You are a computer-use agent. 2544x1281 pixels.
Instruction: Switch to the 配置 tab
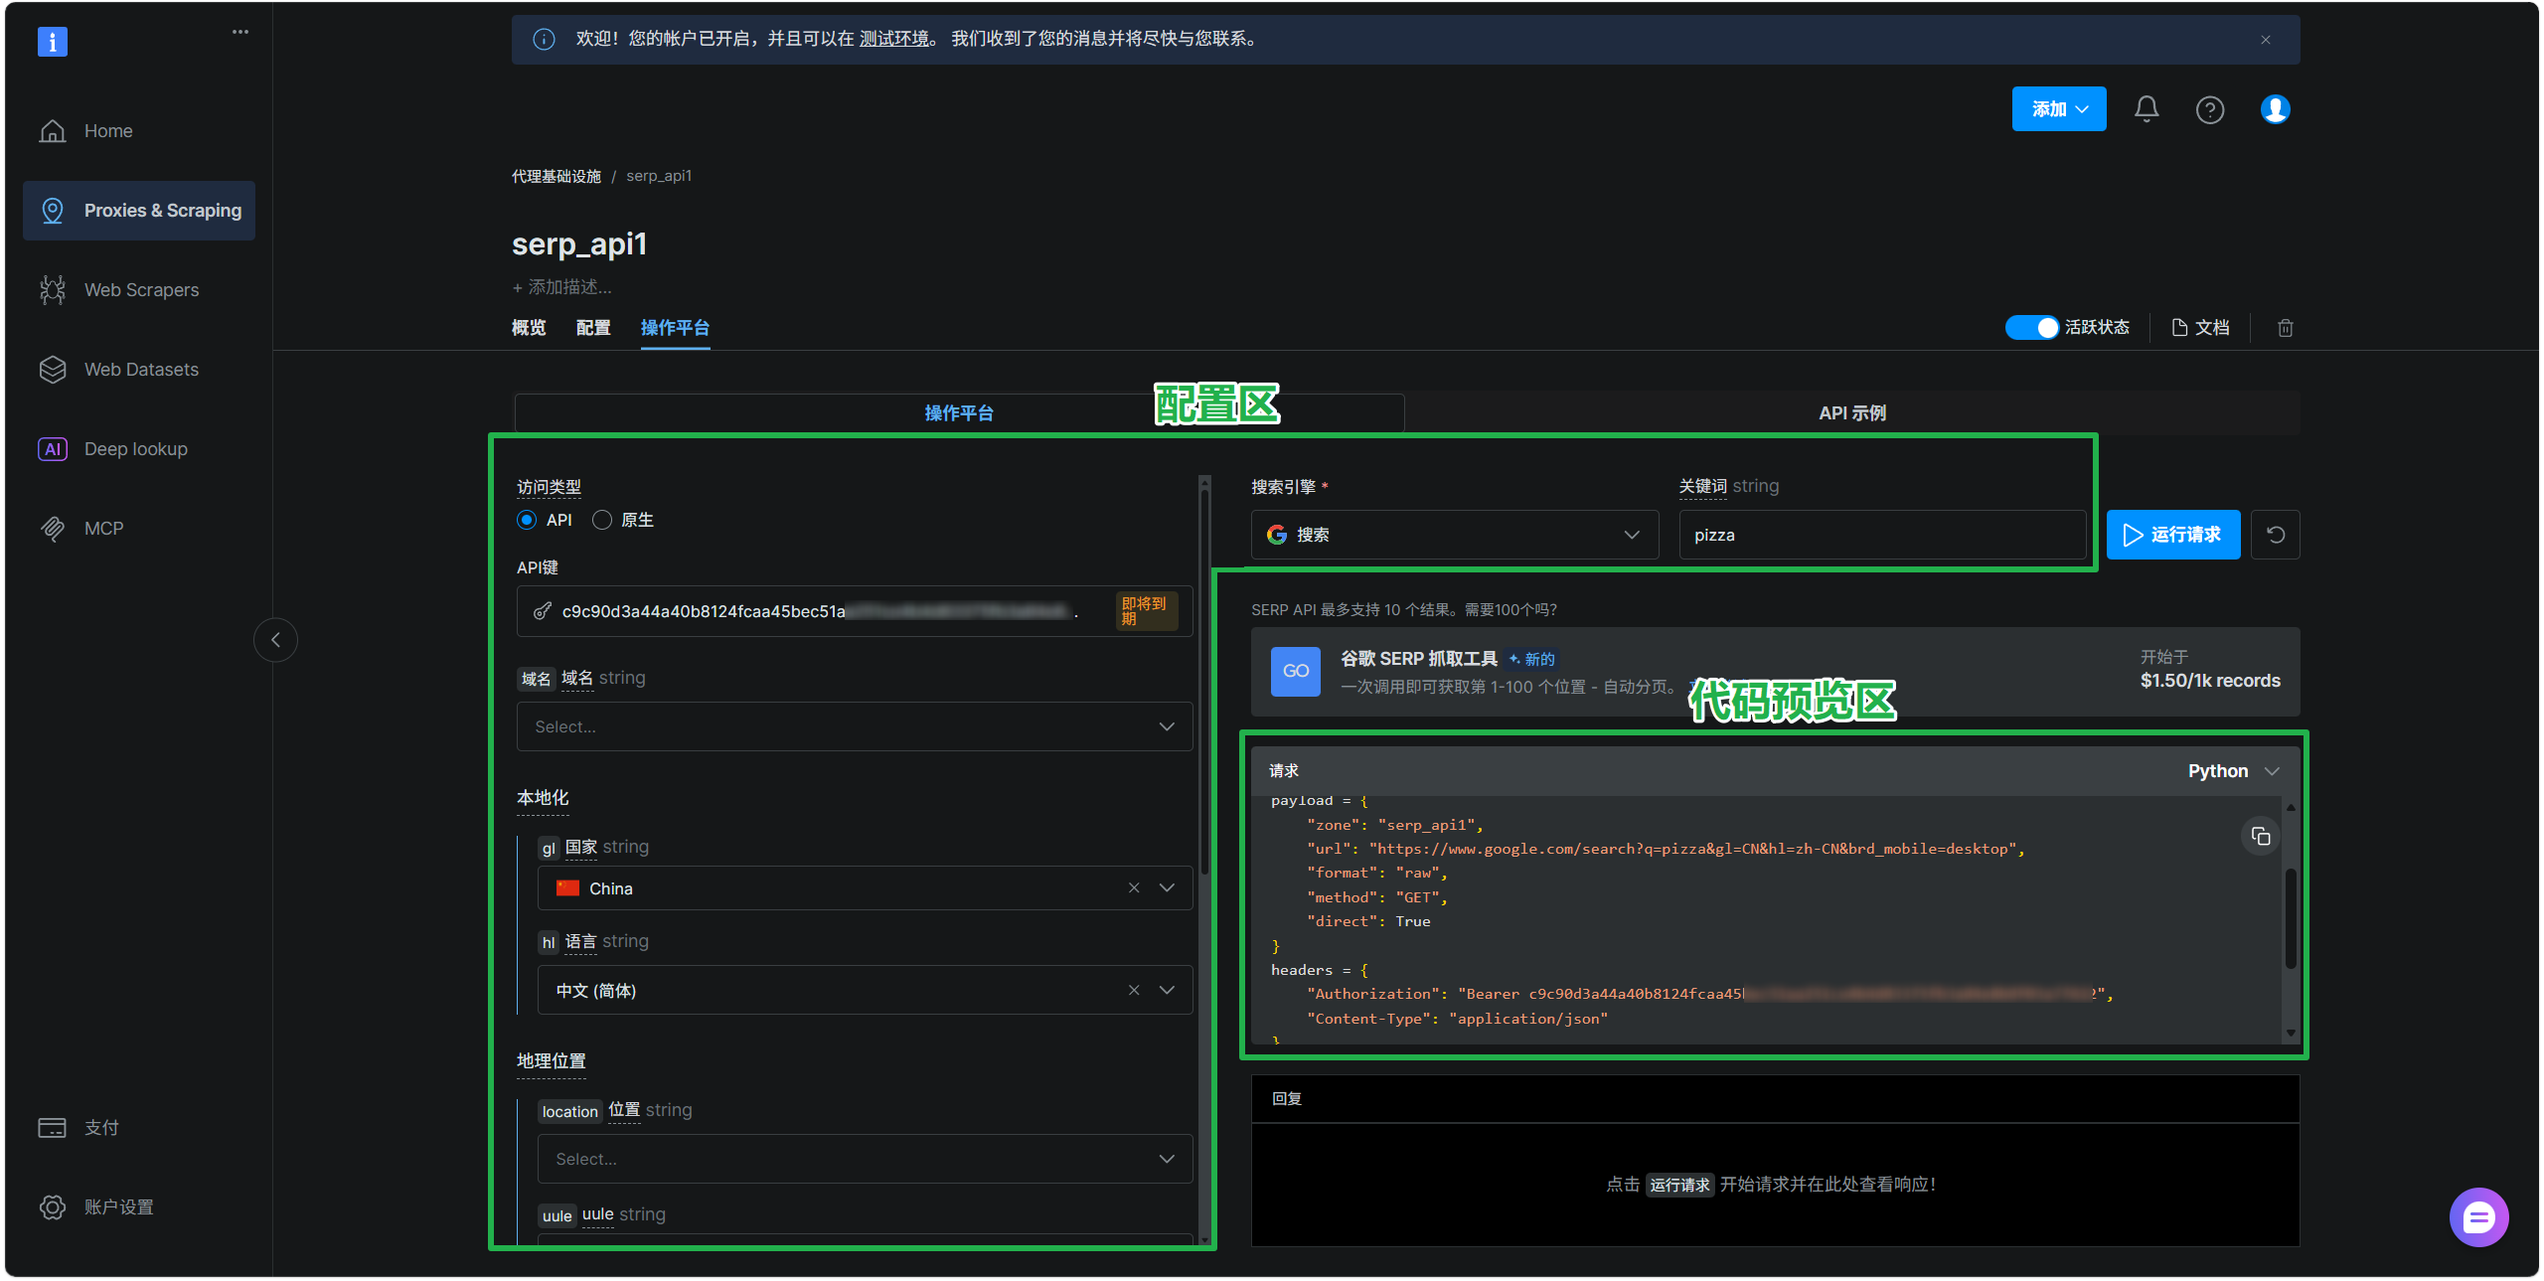(x=592, y=328)
